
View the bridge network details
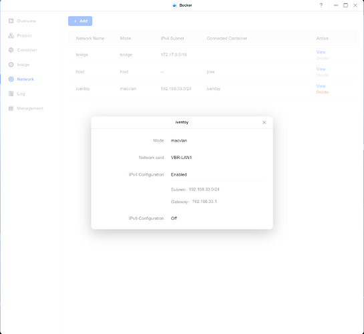pyautogui.click(x=321, y=52)
